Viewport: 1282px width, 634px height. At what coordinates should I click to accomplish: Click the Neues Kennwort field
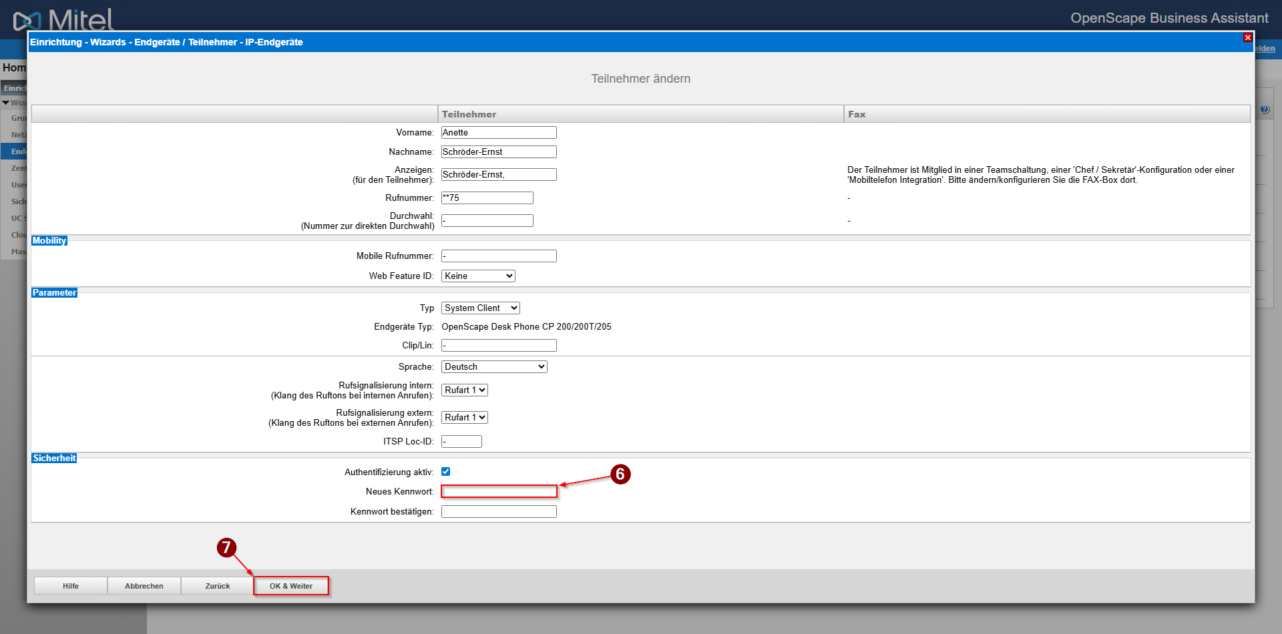point(499,492)
